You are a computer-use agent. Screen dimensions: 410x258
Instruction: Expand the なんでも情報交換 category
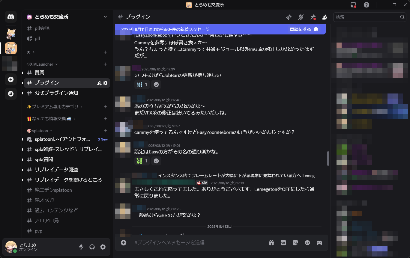tap(51, 119)
